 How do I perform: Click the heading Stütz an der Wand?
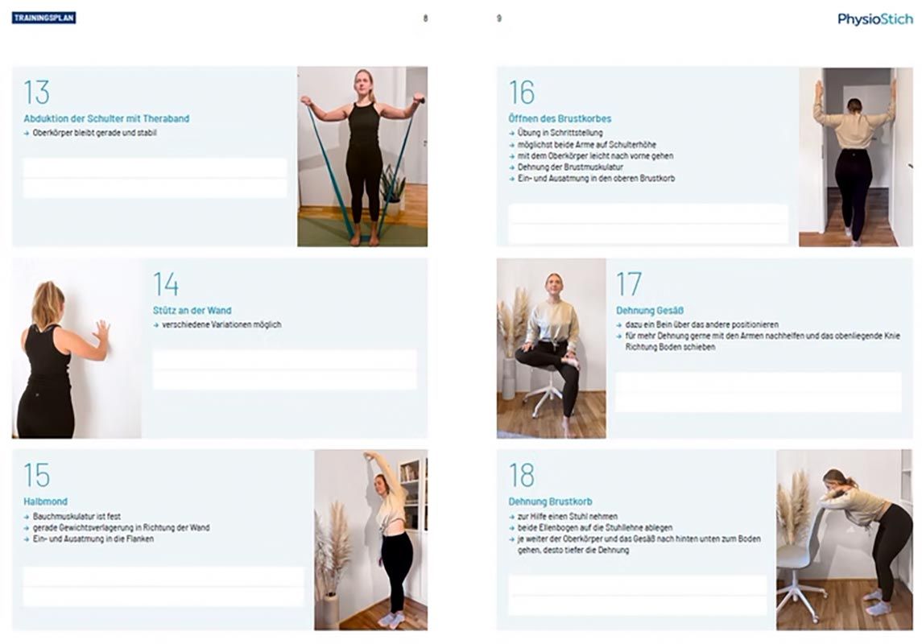[192, 310]
